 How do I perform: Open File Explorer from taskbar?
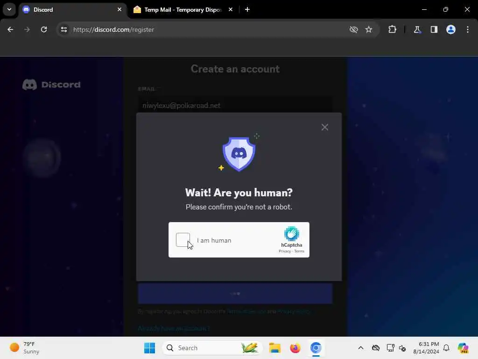(274, 348)
